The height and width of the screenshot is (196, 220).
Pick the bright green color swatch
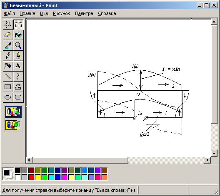(x=45, y=177)
